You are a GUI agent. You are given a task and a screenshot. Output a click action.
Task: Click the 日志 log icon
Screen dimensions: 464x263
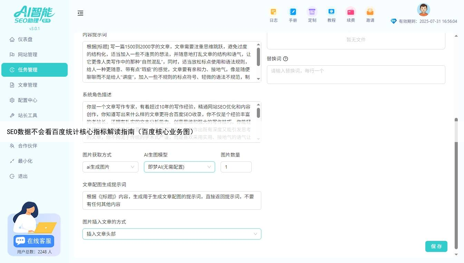(273, 12)
